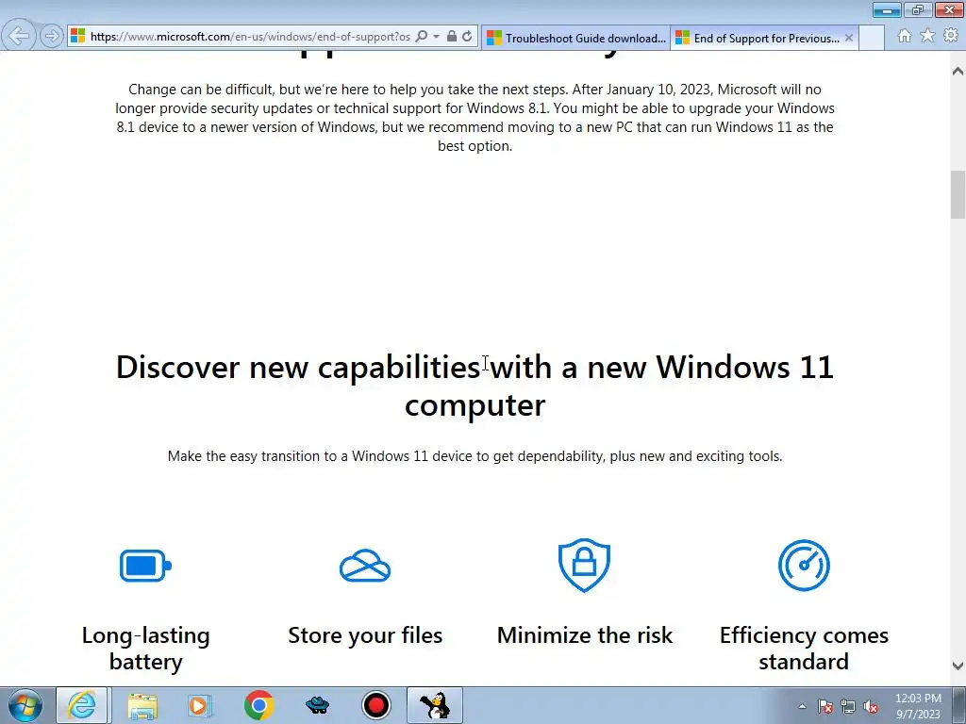Click the red record circle taskbar icon

375,705
